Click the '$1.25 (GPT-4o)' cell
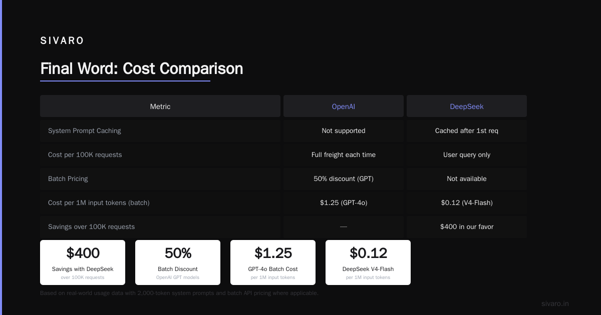 coord(344,202)
